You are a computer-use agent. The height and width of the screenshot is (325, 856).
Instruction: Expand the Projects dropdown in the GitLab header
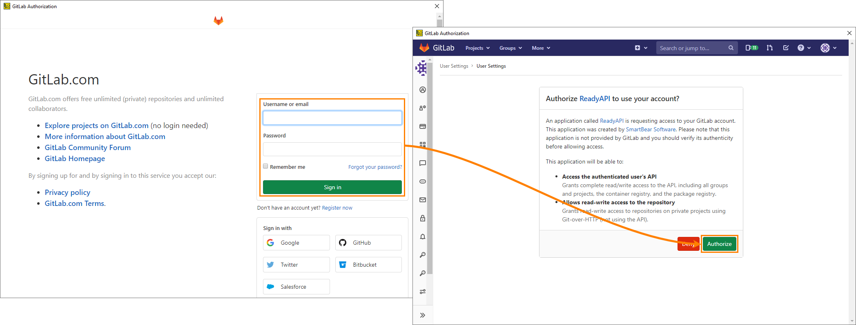[x=477, y=48]
